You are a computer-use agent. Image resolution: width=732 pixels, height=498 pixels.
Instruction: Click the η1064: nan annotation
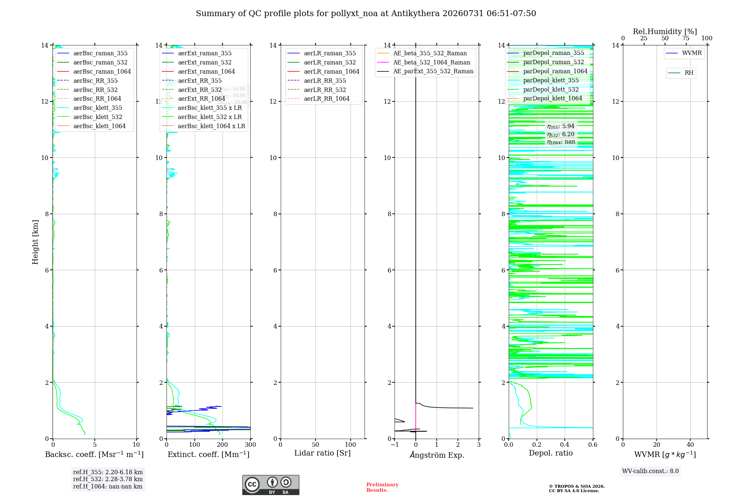(x=561, y=142)
